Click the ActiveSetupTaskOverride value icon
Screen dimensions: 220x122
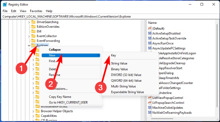tap(150, 38)
